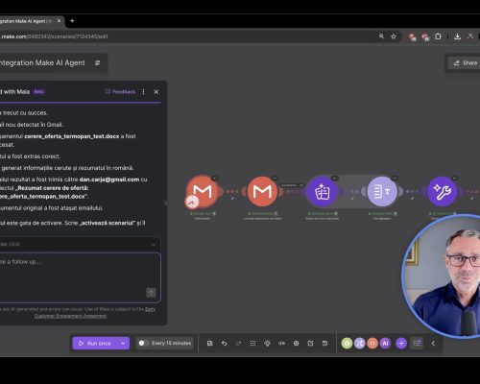Click the purple flow control icon
The width and height of the screenshot is (480, 384).
360,343
